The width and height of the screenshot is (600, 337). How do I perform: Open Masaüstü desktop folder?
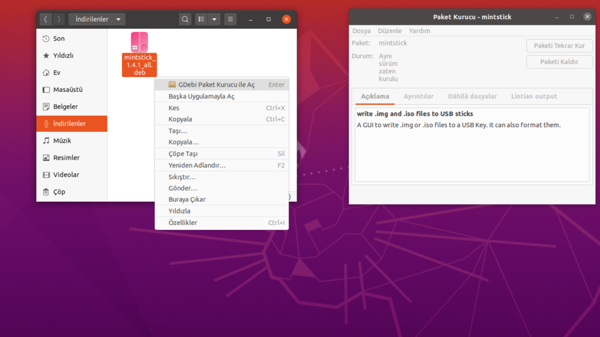point(72,89)
